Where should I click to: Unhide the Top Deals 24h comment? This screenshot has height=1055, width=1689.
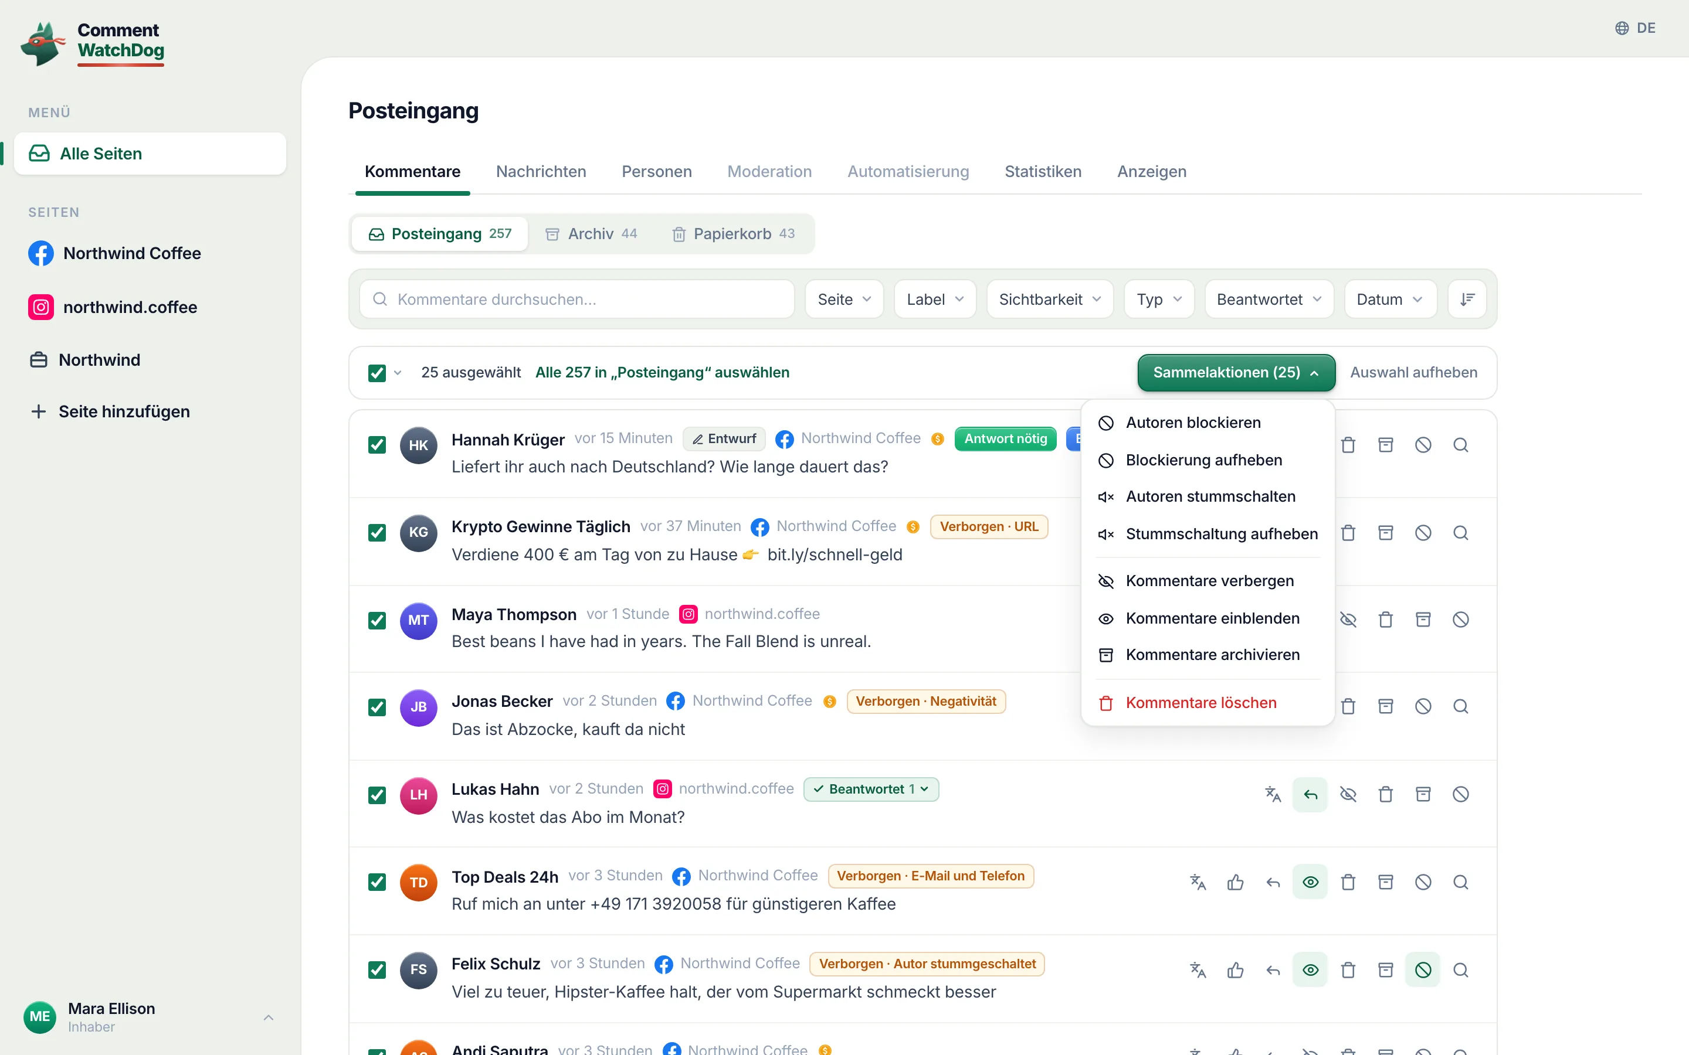[x=1310, y=882]
